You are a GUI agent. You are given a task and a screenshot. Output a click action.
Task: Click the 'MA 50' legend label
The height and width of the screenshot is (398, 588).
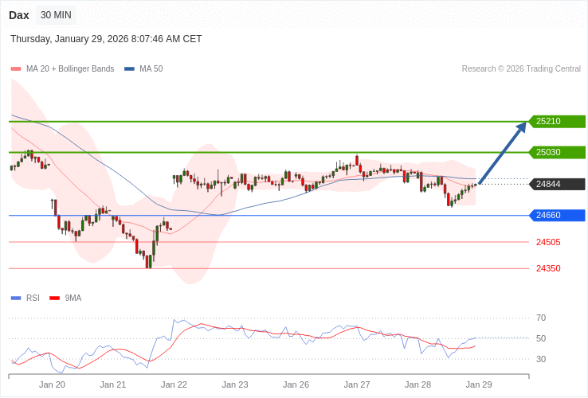pos(151,69)
